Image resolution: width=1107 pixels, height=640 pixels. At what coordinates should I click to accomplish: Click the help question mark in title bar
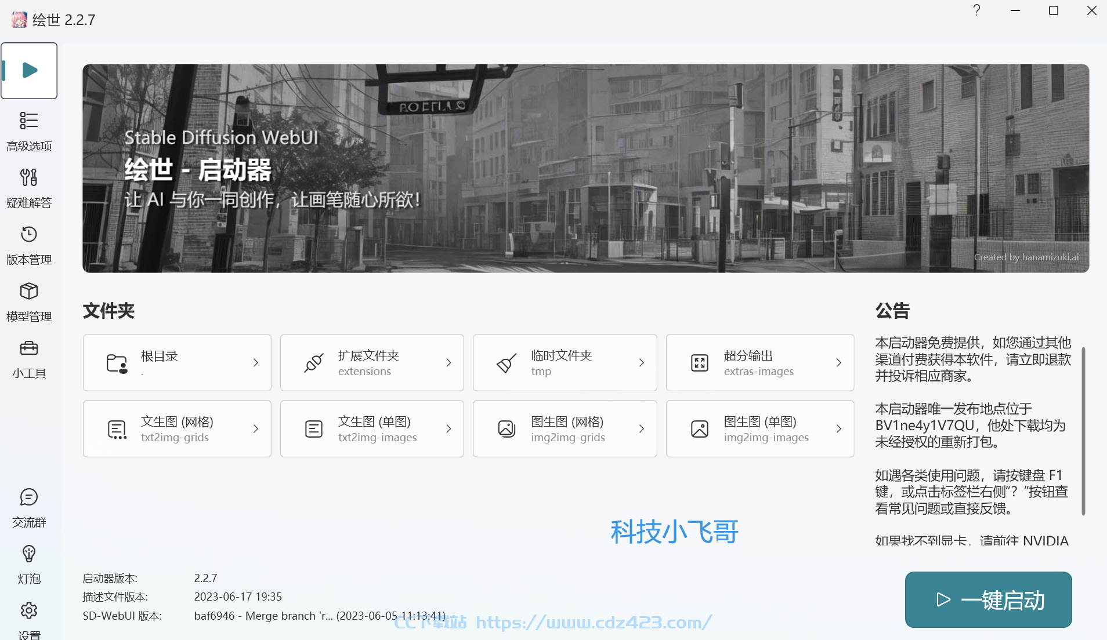point(977,10)
